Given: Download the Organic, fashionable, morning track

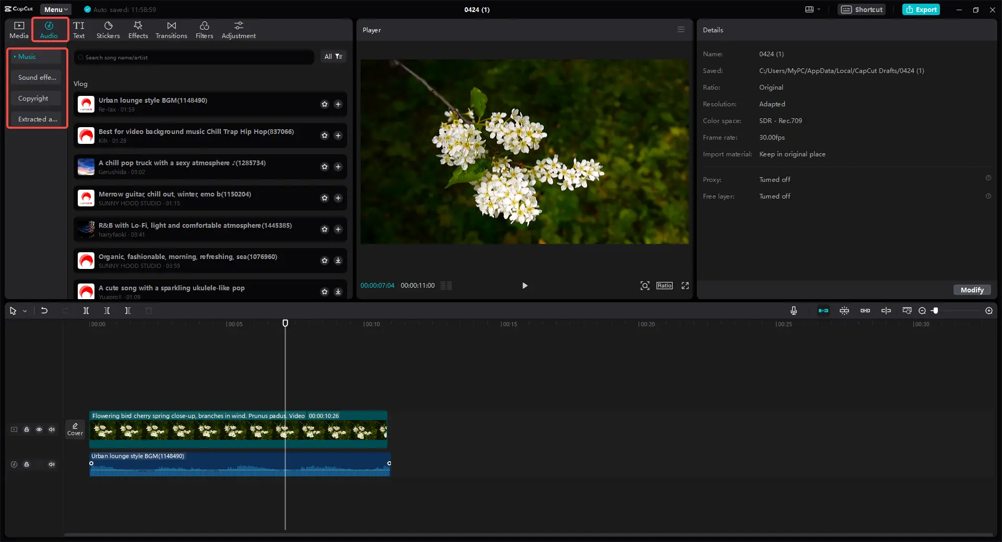Looking at the screenshot, I should tap(338, 261).
